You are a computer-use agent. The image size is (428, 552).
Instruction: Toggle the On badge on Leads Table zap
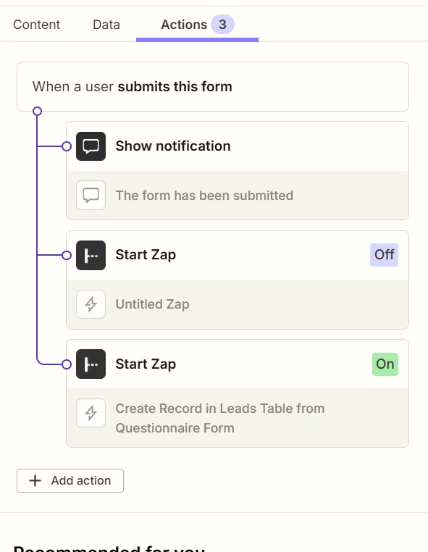point(385,364)
